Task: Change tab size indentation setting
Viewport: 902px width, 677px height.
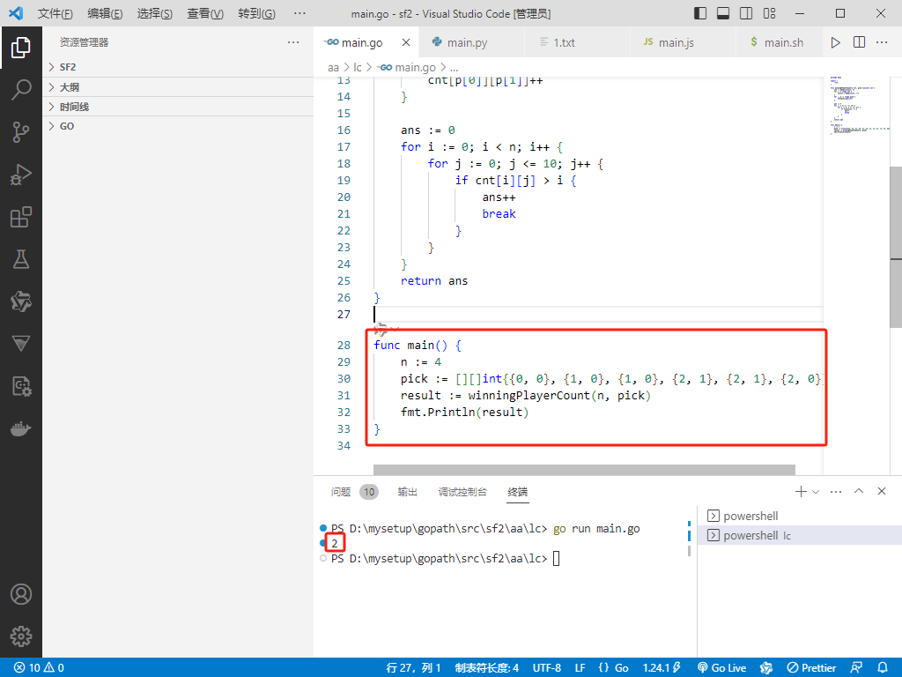Action: [x=486, y=668]
